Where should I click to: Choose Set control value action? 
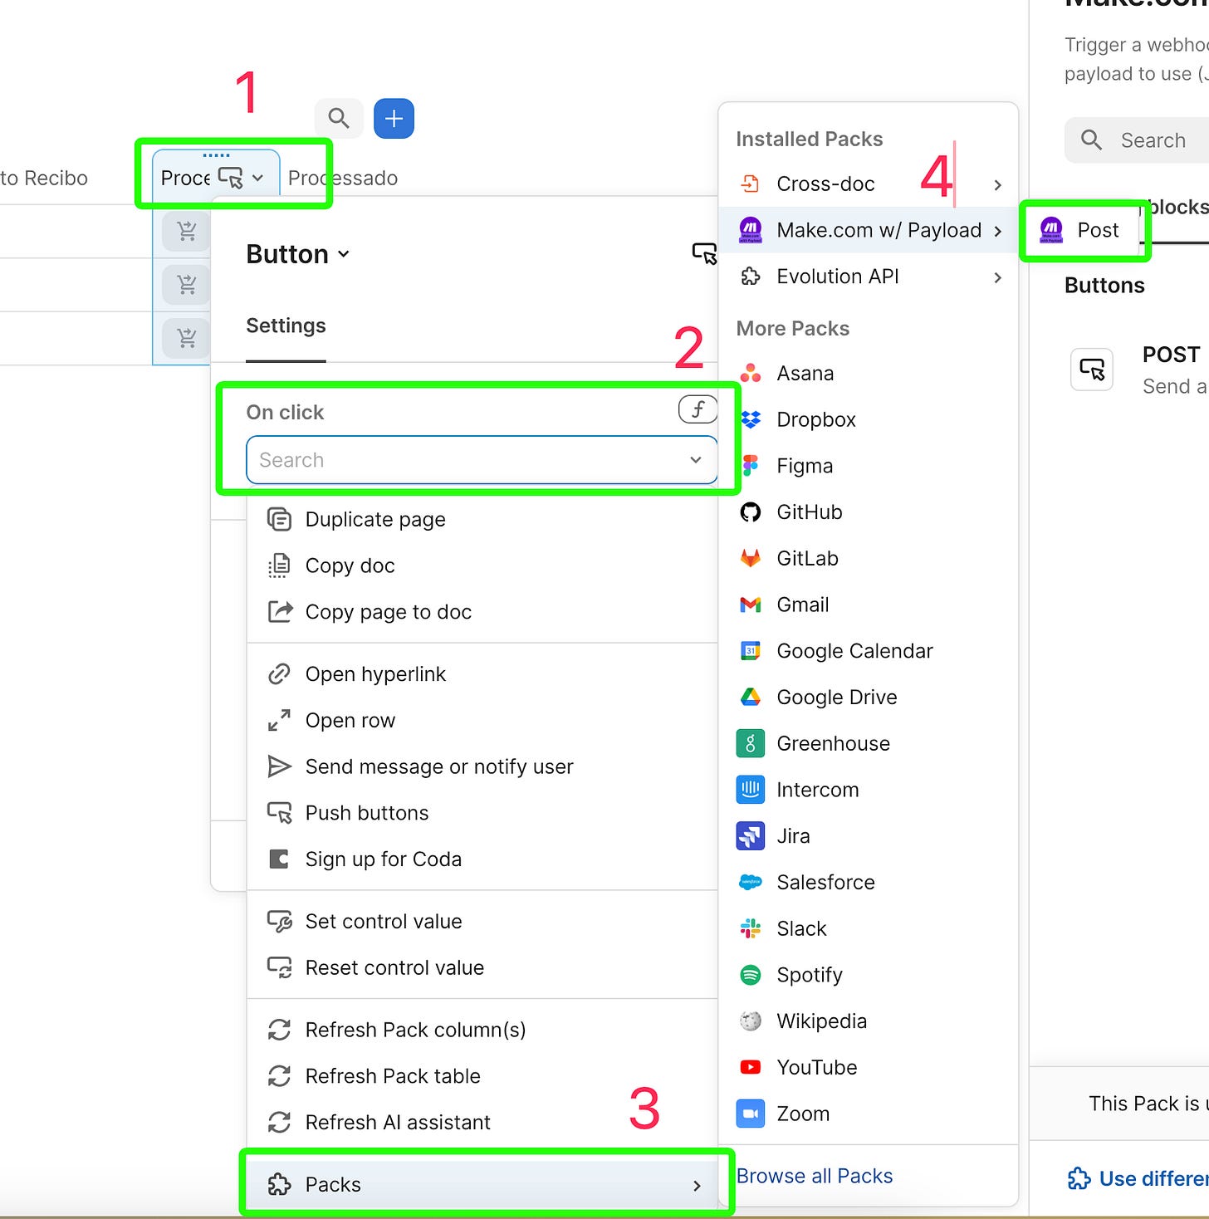[482, 922]
